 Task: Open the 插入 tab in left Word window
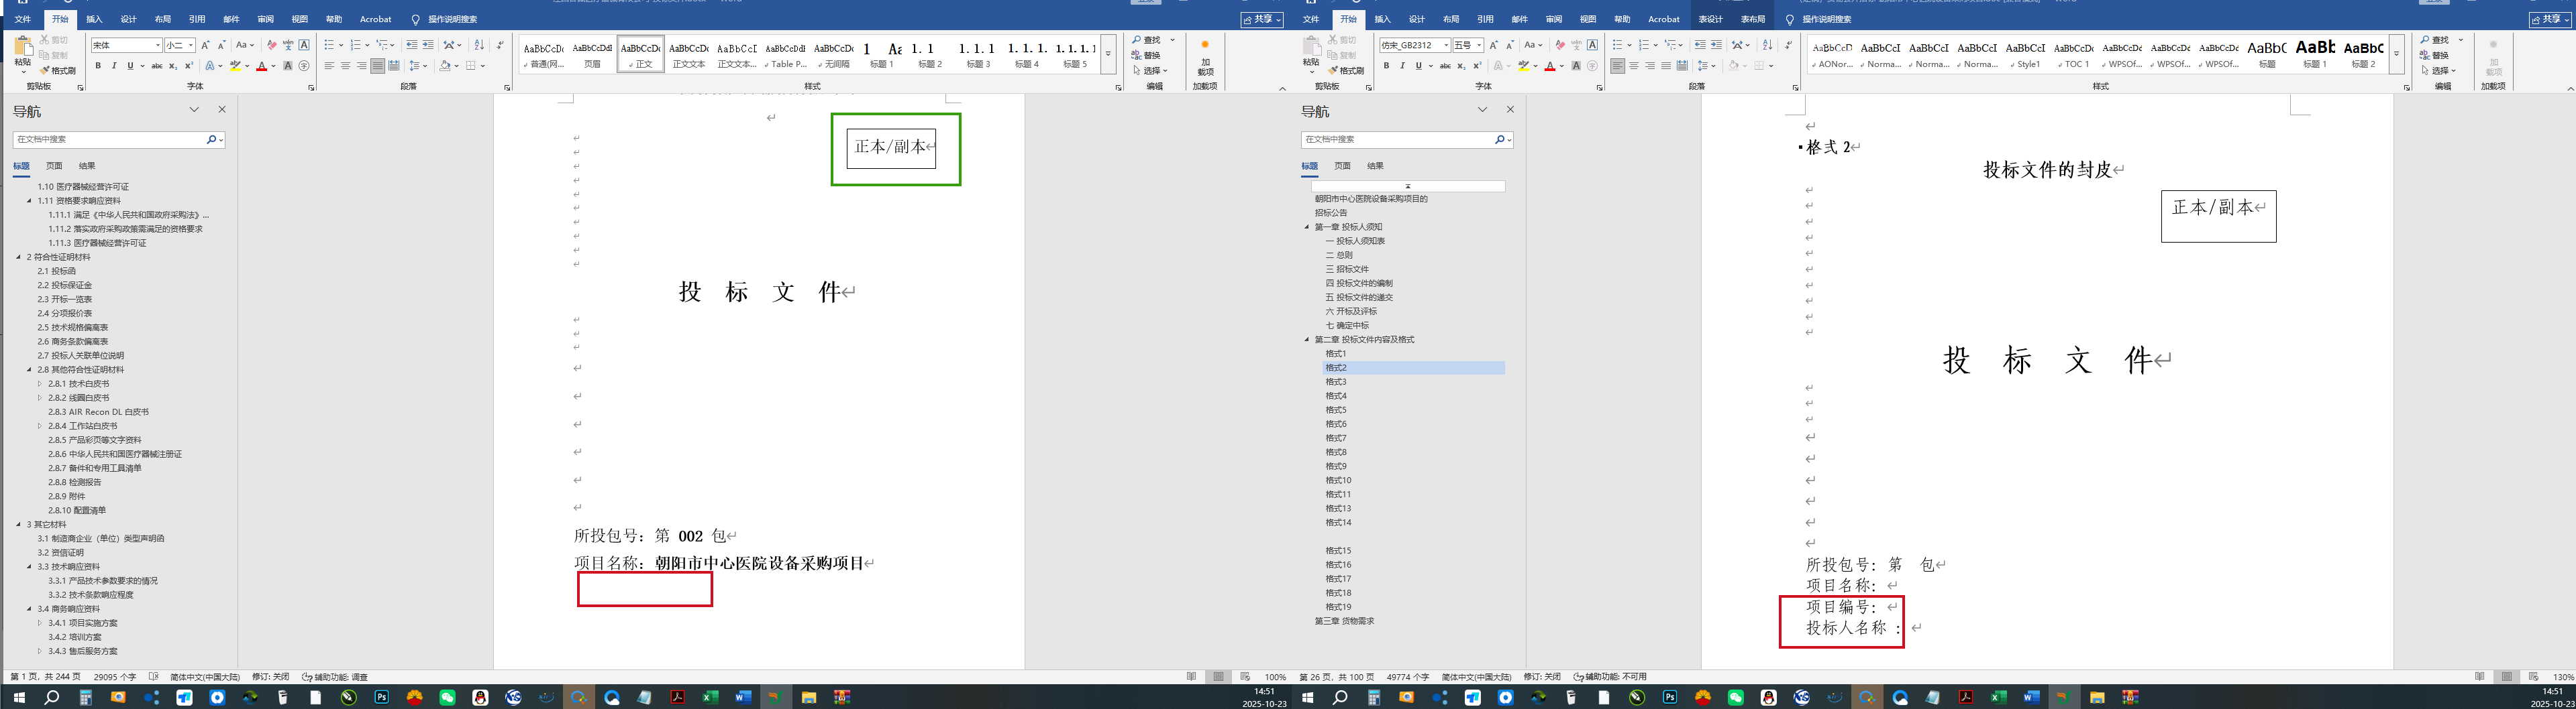(94, 19)
